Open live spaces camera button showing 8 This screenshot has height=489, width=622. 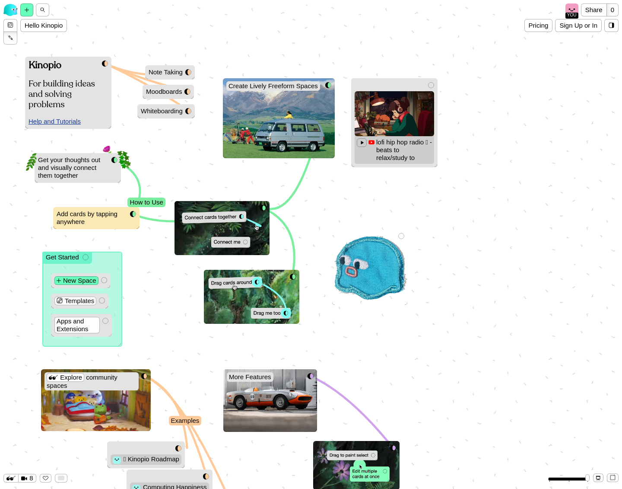tap(27, 478)
